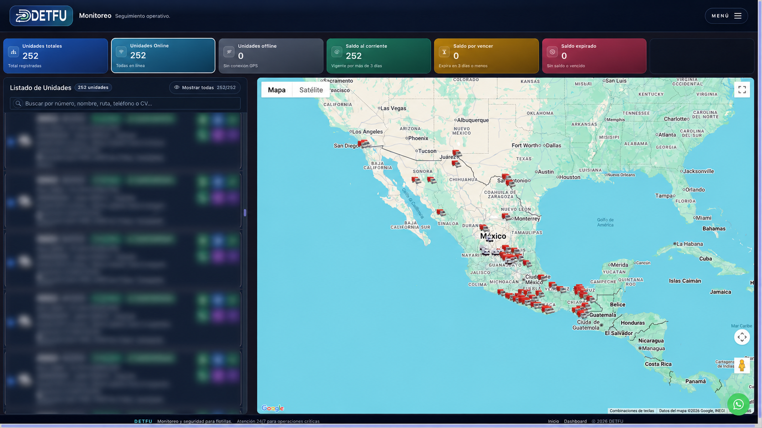Click the Honduras map label
Viewport: 762px width, 428px height.
[633, 323]
